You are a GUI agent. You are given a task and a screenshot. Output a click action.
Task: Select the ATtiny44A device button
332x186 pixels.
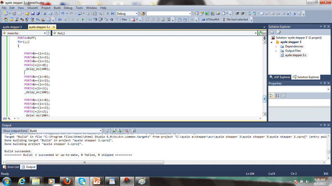tap(210, 19)
